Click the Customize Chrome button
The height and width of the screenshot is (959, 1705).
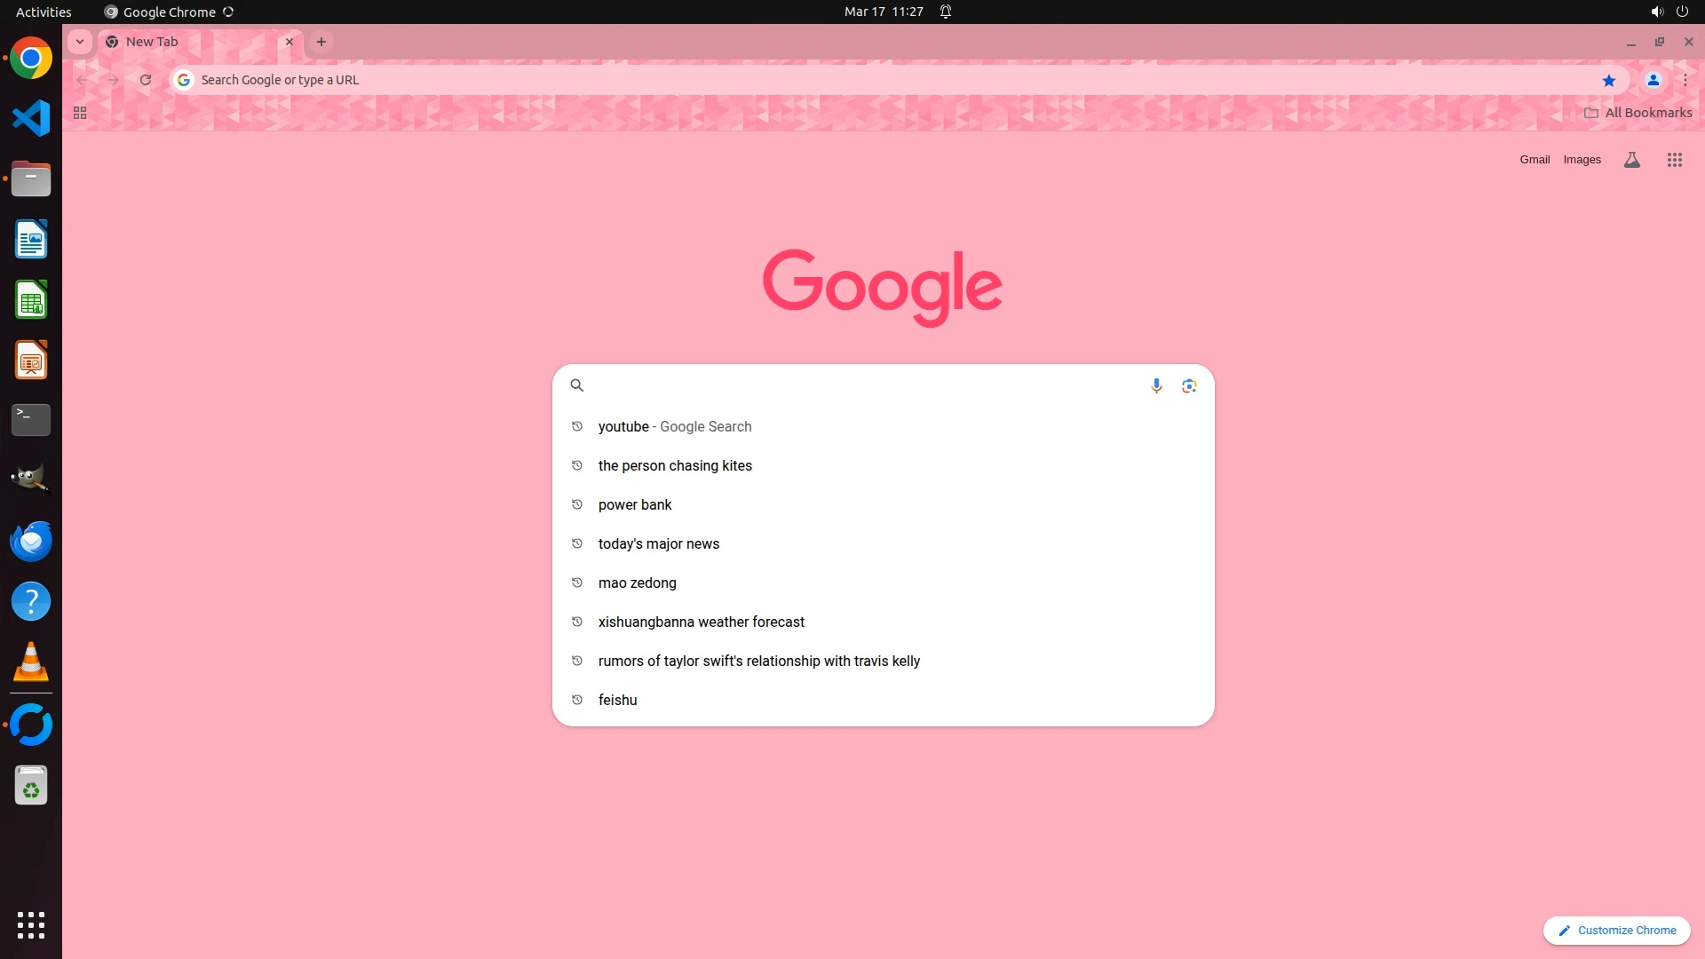[x=1616, y=930]
